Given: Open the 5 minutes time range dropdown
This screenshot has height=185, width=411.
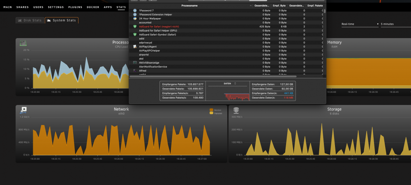Looking at the screenshot, I should coord(396,24).
